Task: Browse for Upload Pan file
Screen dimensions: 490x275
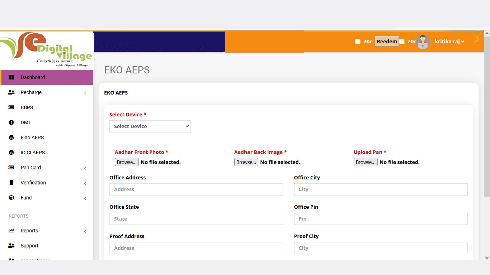Action: (366, 162)
